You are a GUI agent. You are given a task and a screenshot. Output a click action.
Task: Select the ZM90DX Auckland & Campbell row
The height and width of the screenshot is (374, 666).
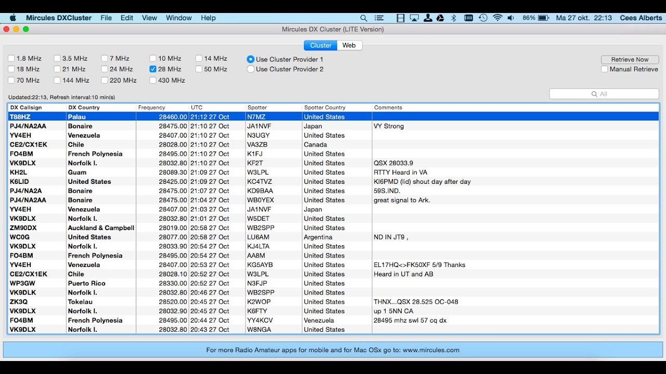333,228
